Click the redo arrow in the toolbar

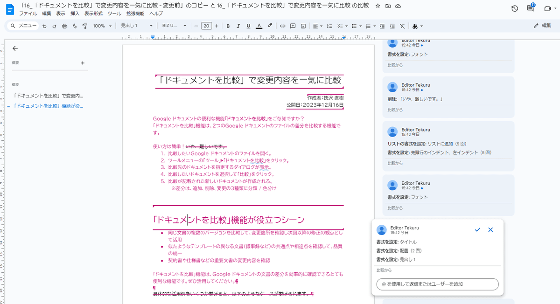[x=54, y=26]
